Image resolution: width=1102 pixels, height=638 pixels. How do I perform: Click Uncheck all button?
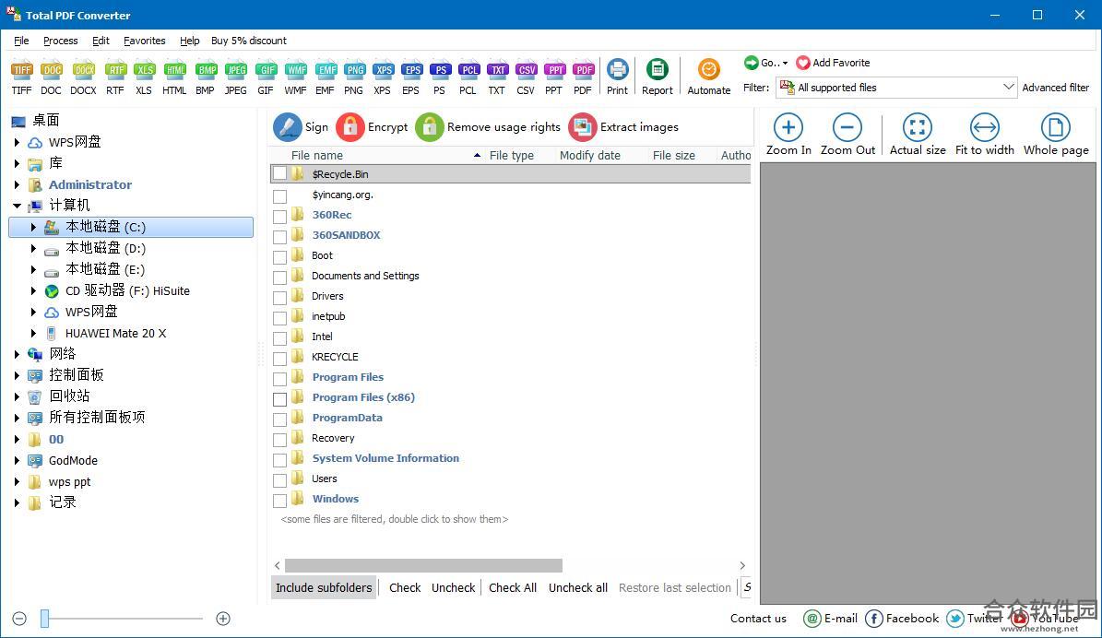pos(577,587)
